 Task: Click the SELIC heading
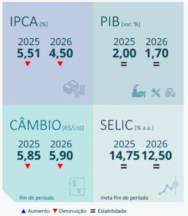tap(116, 125)
